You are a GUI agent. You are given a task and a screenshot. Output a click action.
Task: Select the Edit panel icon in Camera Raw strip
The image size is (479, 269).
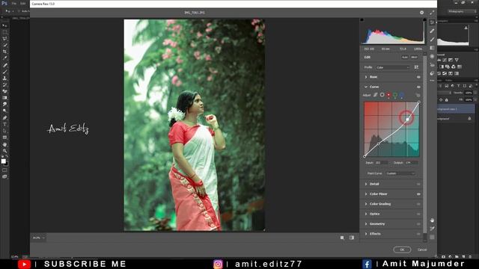tap(432, 22)
